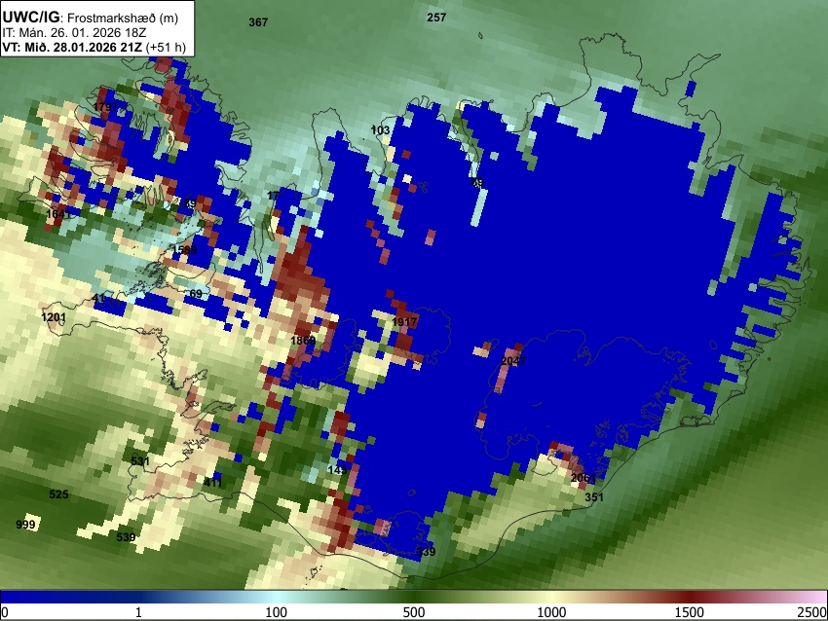The height and width of the screenshot is (621, 828).
Task: Click the map value 539
Action: [x=126, y=537]
